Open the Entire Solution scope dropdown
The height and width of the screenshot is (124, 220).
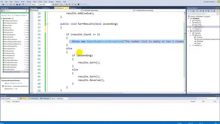coord(10,99)
